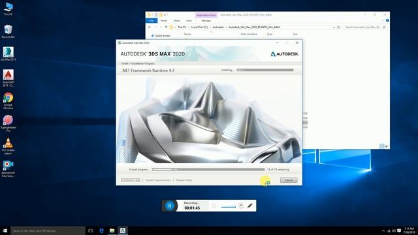Open Task View on the taskbar
The image size is (418, 235).
click(x=91, y=230)
